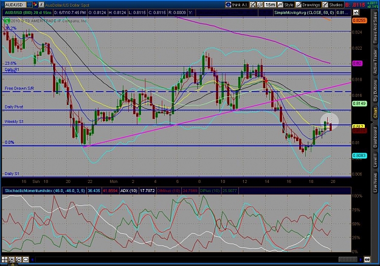Open the Active Trader side tab
Image resolution: width=380 pixels, height=266 pixels.
[375, 61]
